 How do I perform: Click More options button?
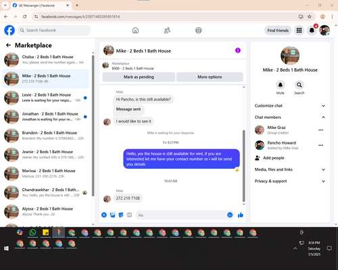point(210,77)
